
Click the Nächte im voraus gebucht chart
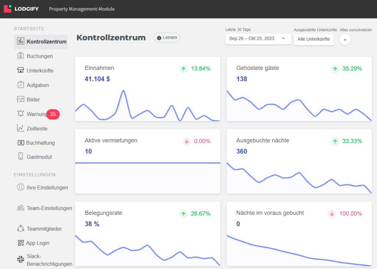[299, 251]
